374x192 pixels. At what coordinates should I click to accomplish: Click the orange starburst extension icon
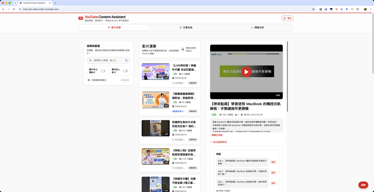(x=337, y=9)
